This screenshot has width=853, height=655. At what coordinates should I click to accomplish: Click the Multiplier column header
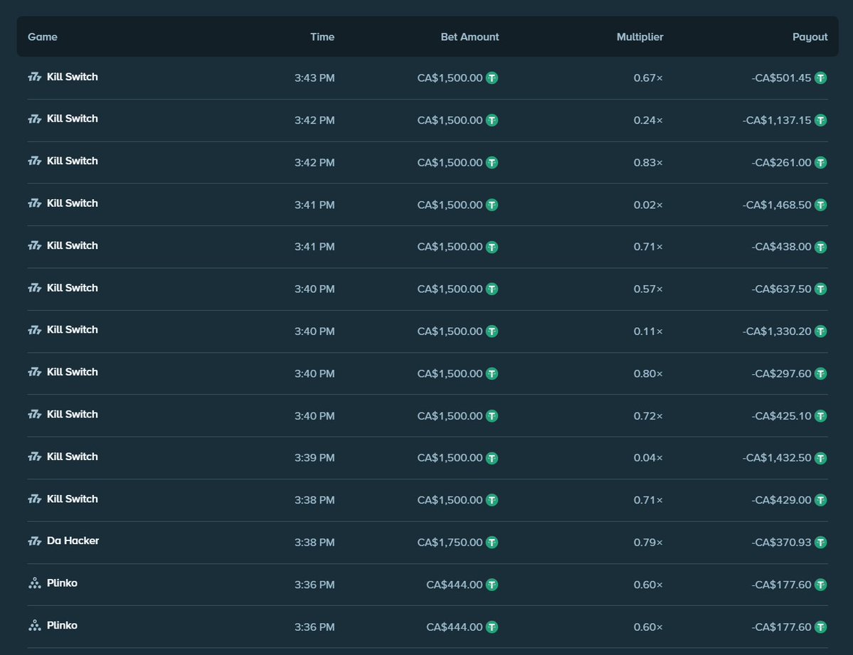coord(640,37)
